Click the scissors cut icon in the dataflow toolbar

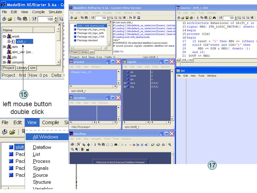[x=95, y=144]
